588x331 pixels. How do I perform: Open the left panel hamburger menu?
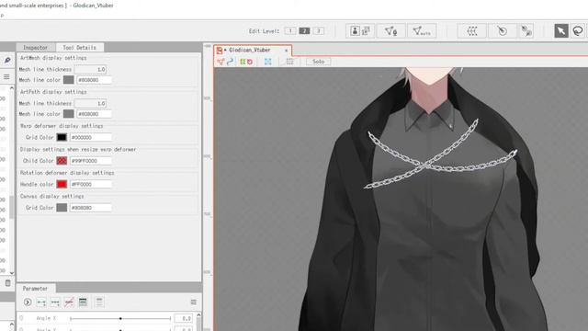pyautogui.click(x=6, y=76)
